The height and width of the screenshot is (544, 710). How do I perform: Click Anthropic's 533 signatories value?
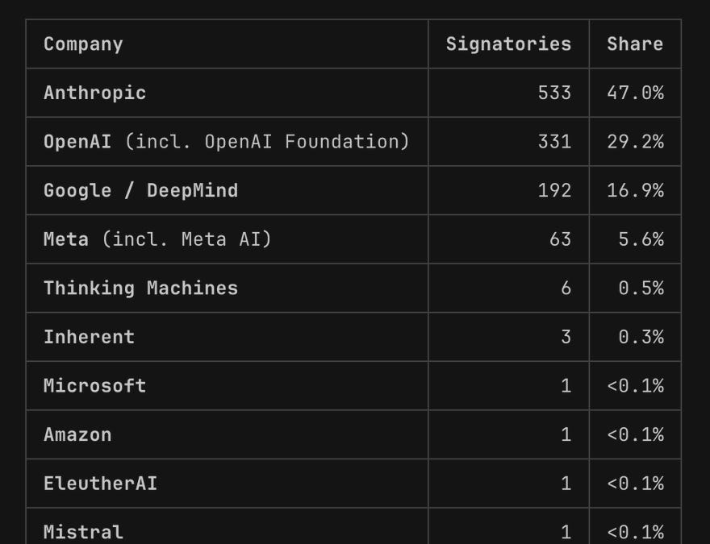pos(555,93)
